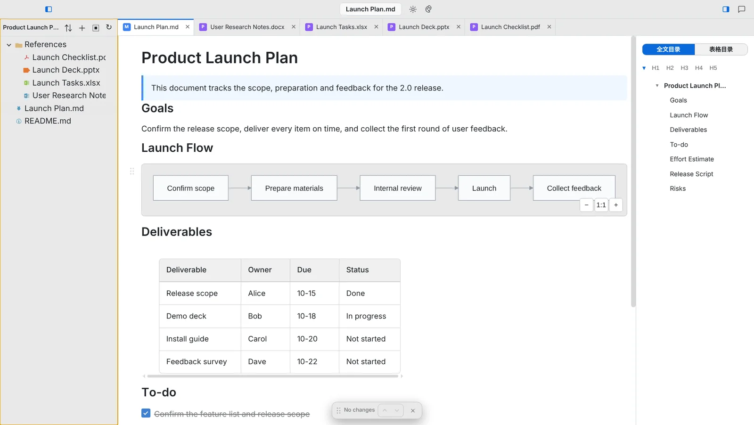Viewport: 754px width, 425px height.
Task: Toggle the left sidebar panel icon
Action: [49, 9]
